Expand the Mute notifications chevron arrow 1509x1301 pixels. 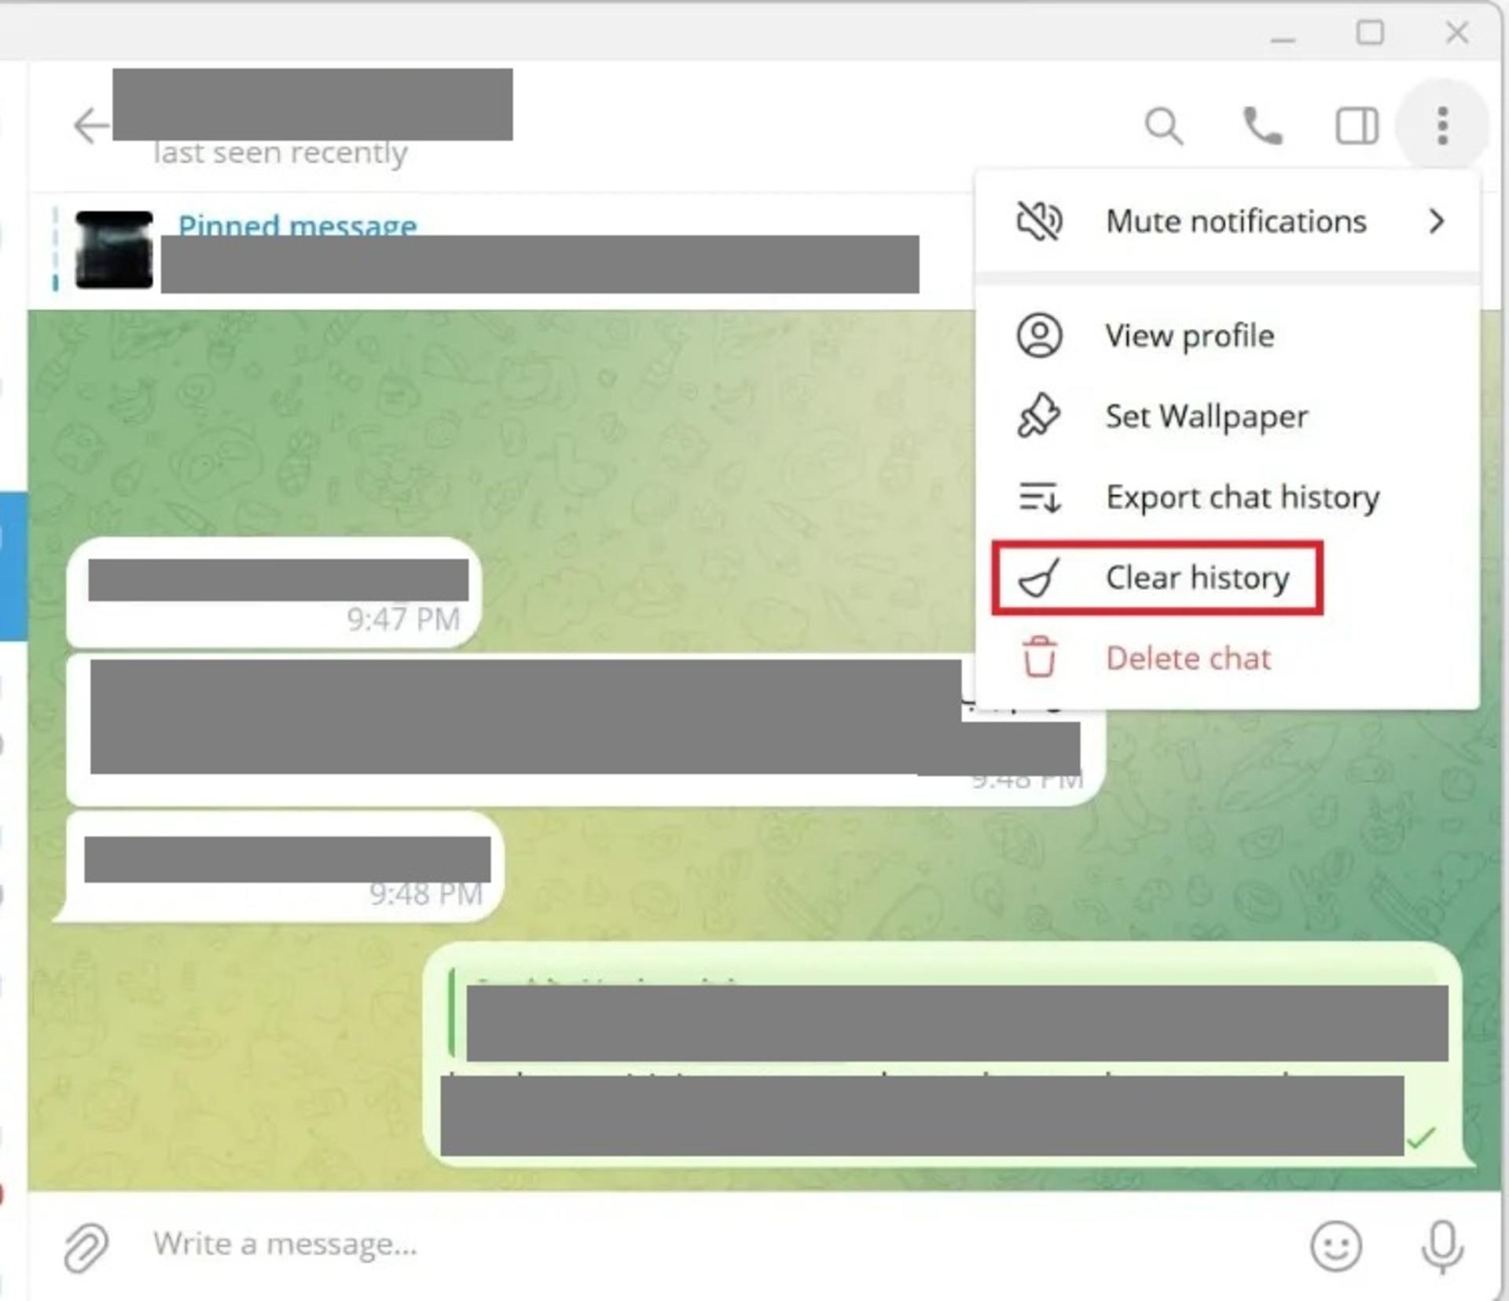click(x=1437, y=222)
